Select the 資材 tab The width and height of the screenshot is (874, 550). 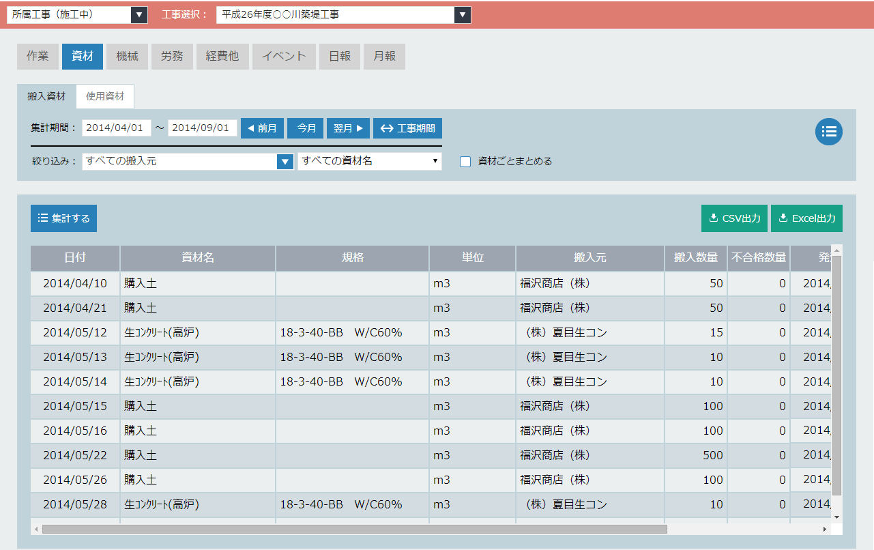(x=83, y=57)
